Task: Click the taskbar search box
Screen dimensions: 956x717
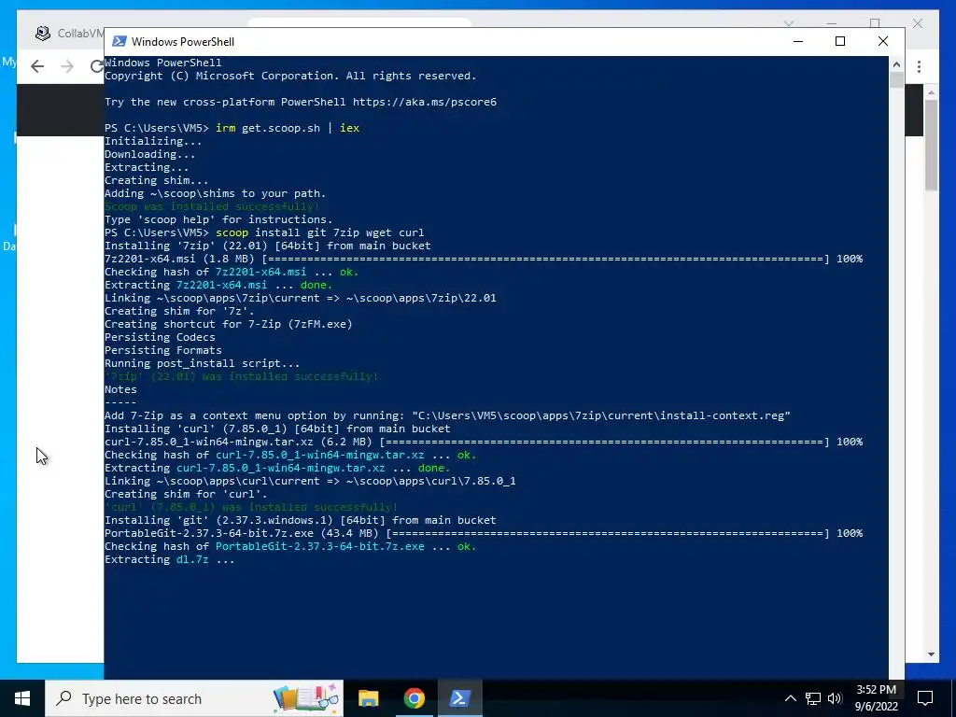Action: pos(194,698)
